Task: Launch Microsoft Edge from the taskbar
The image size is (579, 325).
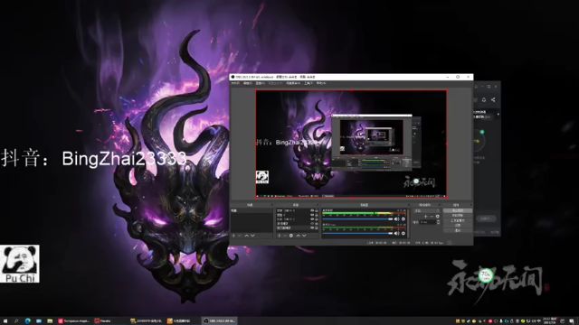Action: [28, 321]
